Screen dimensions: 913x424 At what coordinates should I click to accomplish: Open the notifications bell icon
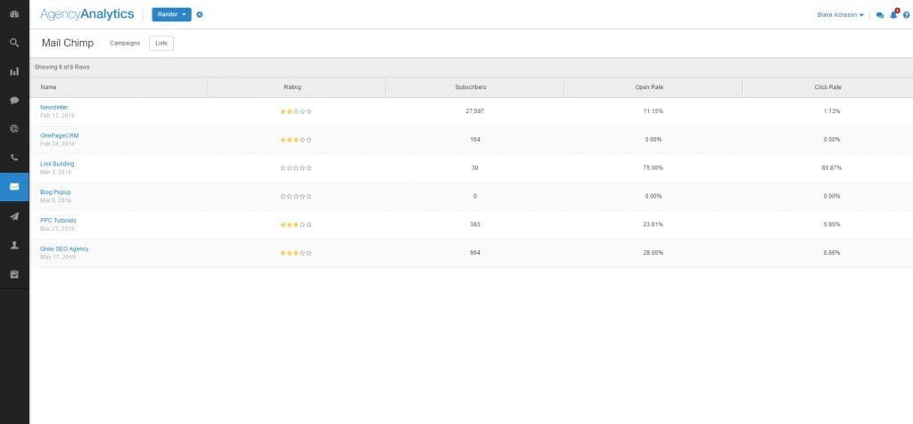pyautogui.click(x=893, y=14)
